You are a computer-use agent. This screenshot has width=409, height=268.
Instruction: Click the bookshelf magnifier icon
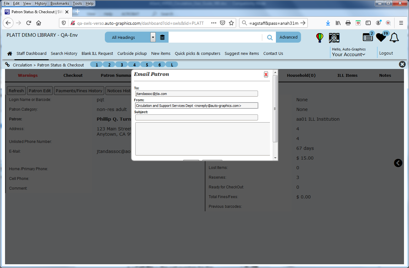point(334,38)
